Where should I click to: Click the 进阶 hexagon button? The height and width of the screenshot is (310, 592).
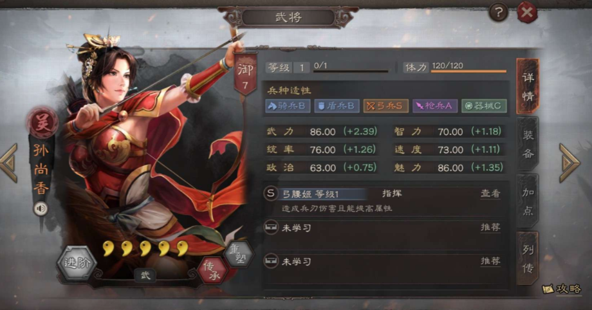pyautogui.click(x=77, y=263)
